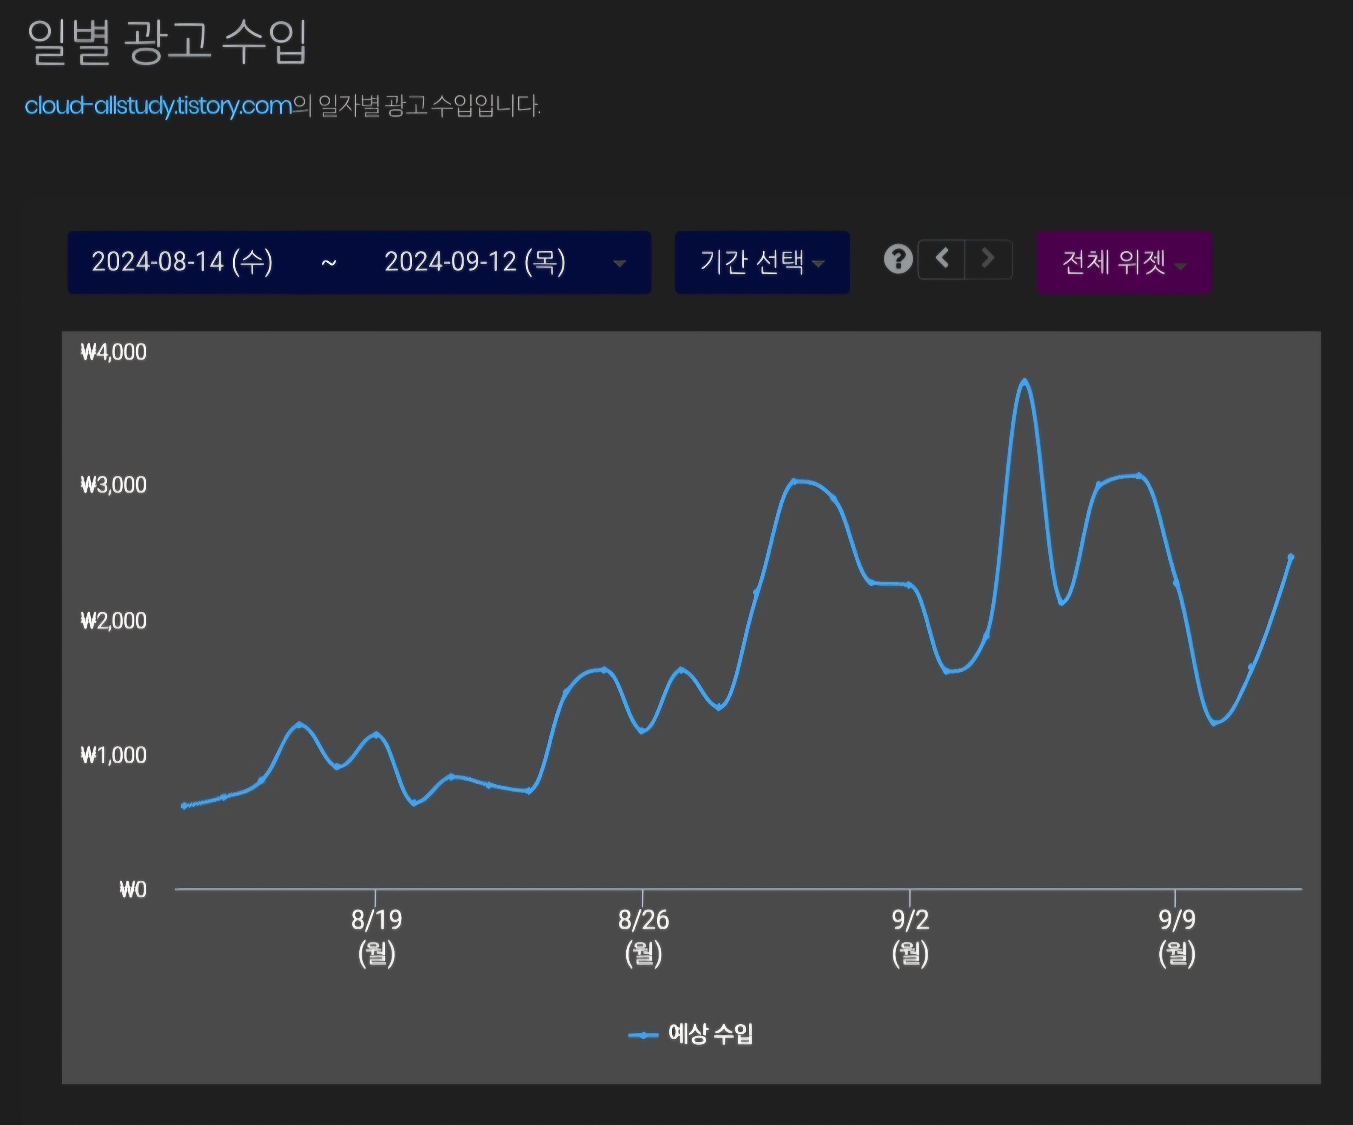Click the last data point on the chart
This screenshot has height=1125, width=1353.
[1290, 557]
